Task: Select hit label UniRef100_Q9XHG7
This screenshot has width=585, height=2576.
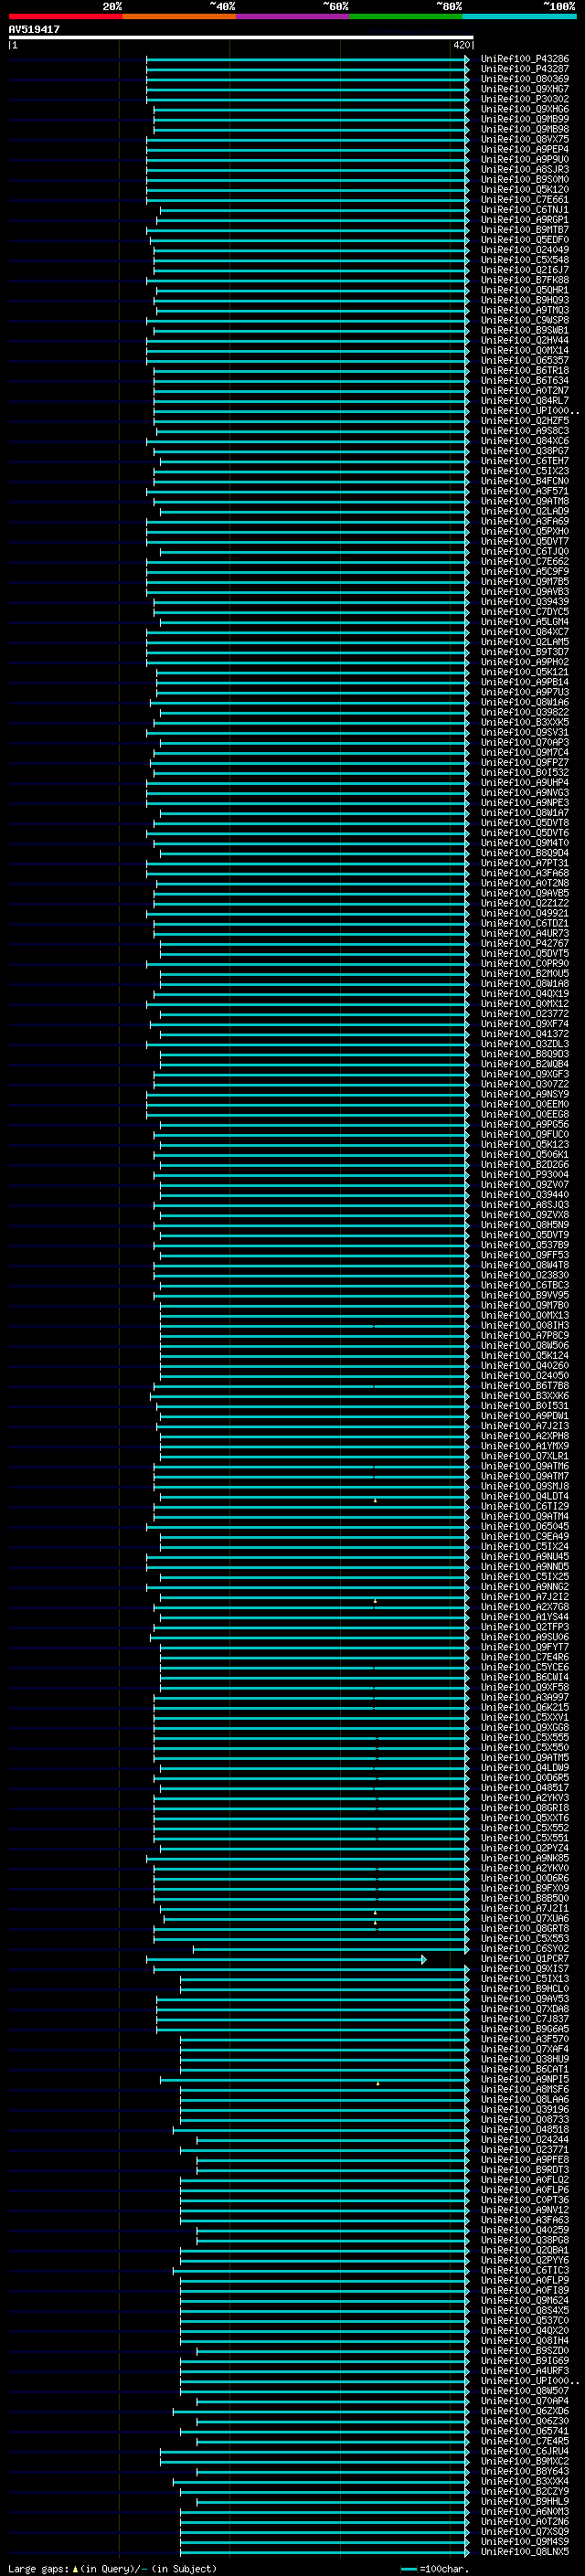Action: [x=525, y=89]
